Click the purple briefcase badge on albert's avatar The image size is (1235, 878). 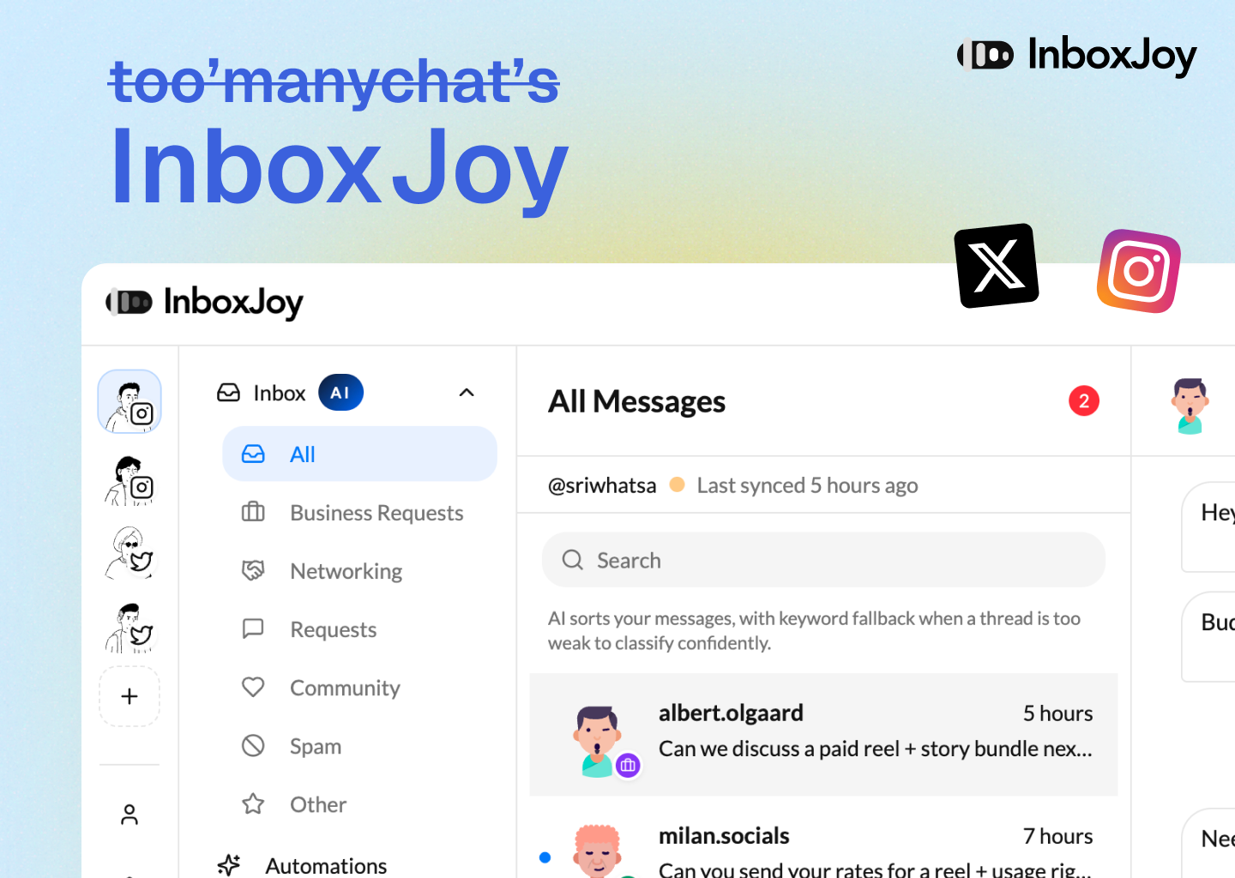[x=628, y=765]
